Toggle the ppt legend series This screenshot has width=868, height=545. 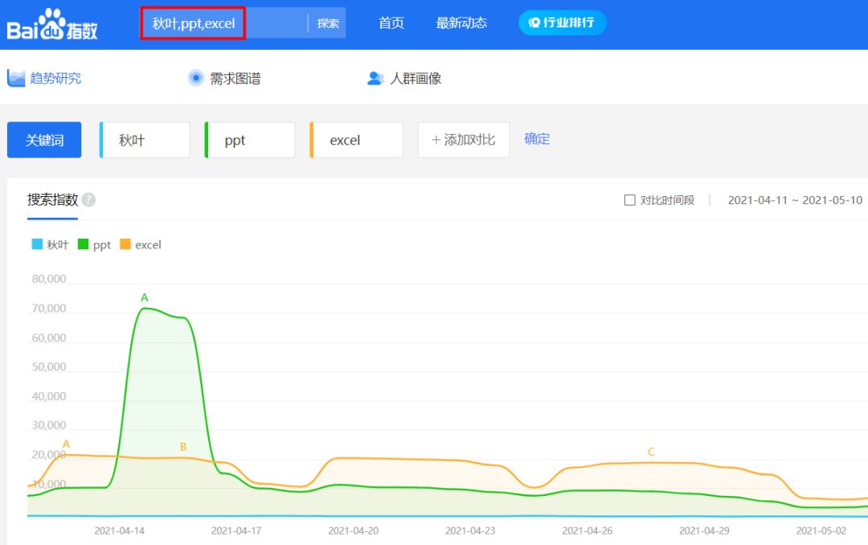[94, 244]
